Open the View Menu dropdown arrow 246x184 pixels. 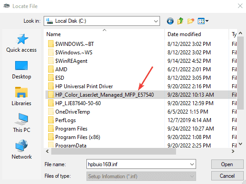tap(207, 21)
